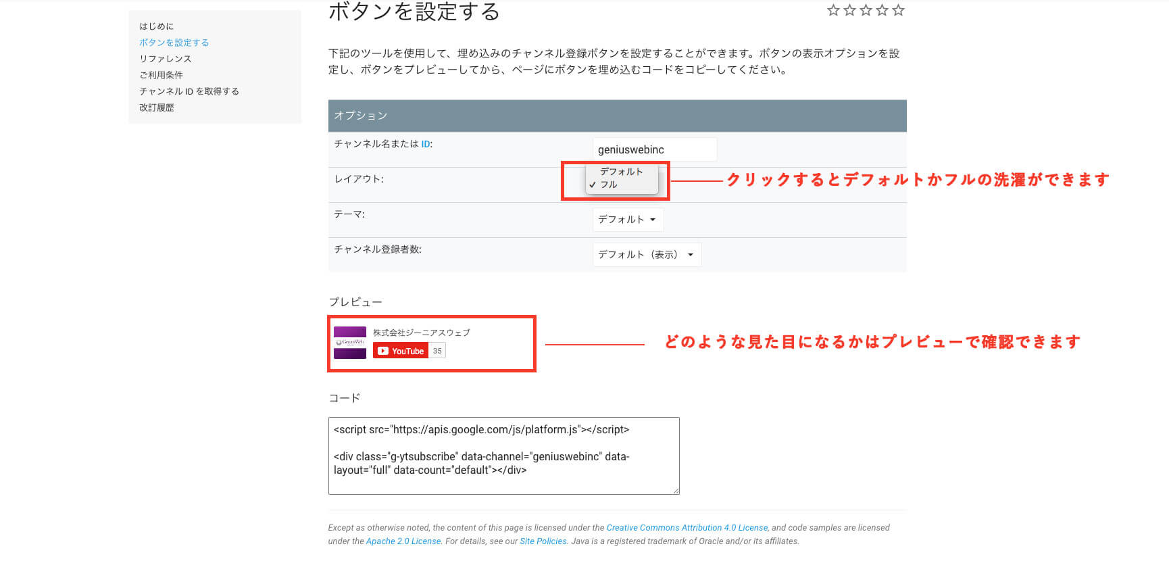Open 株式会社ジーニアスウェブ channel name in preview
1169x561 pixels.
422,333
